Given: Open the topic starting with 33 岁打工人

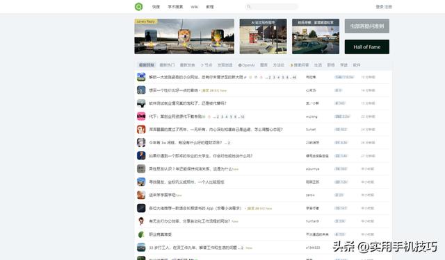Looking at the screenshot, I should click(x=193, y=248).
